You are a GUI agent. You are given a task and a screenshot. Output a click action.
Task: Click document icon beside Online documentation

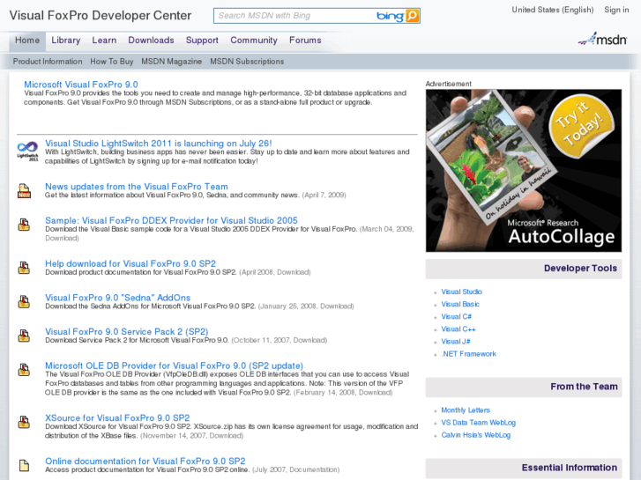pyautogui.click(x=24, y=465)
